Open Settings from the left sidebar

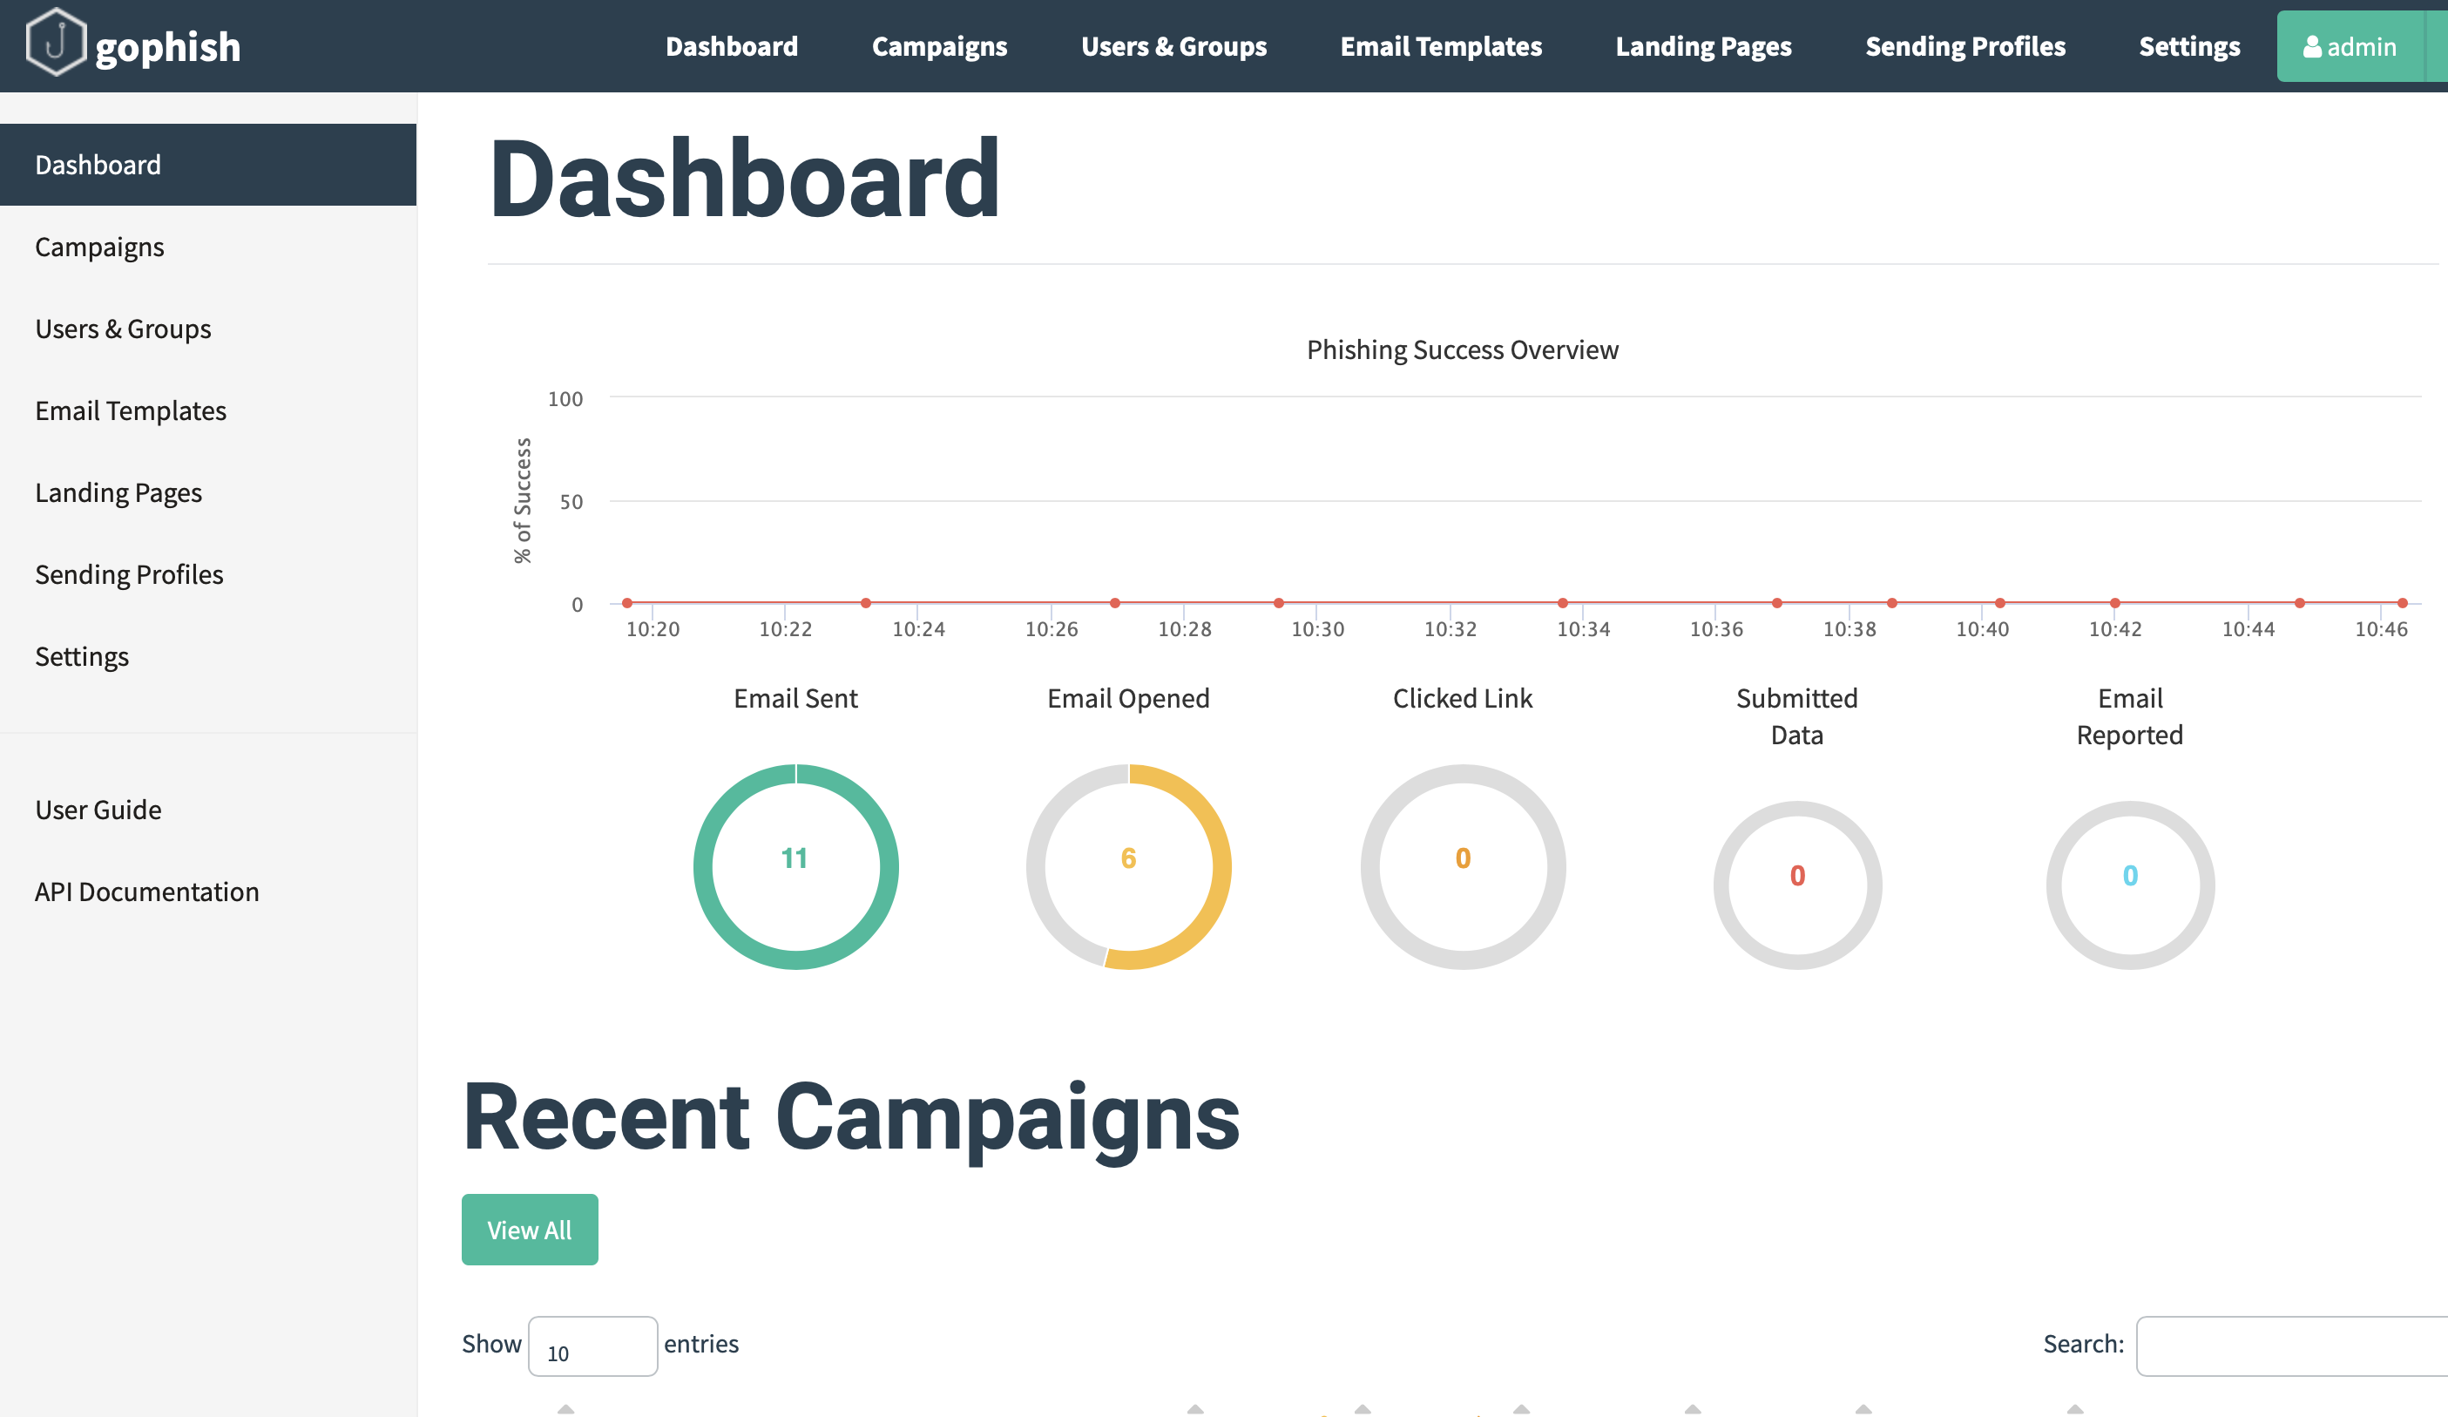point(82,656)
